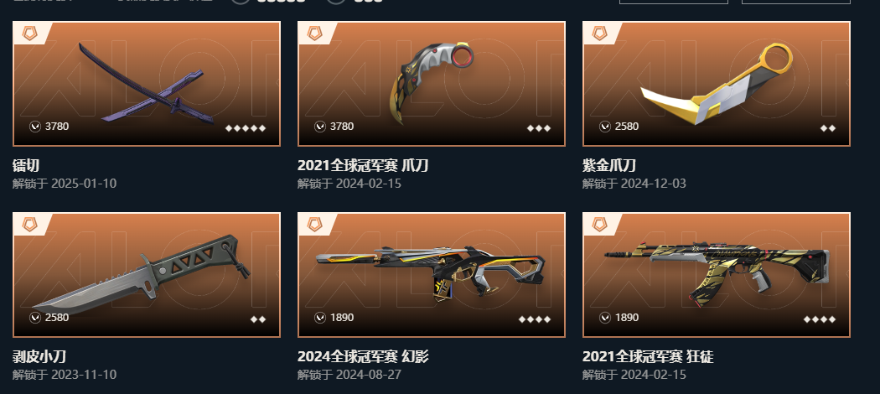Click the badge icon on 2021全球冠军赛 狂徒 card
880x394 pixels.
coord(599,225)
